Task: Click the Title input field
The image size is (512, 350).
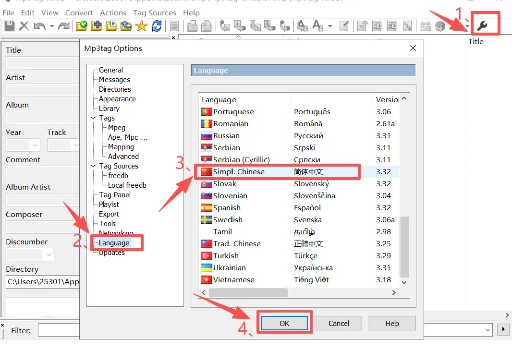Action: click(42, 63)
